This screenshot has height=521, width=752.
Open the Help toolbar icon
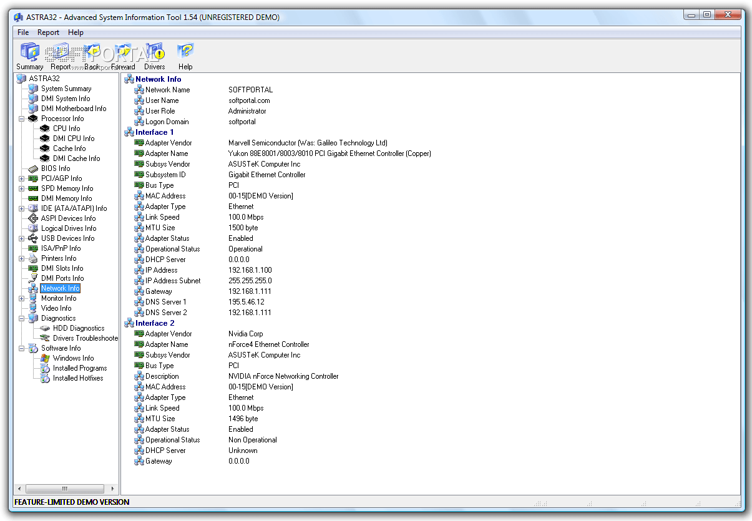click(x=185, y=56)
